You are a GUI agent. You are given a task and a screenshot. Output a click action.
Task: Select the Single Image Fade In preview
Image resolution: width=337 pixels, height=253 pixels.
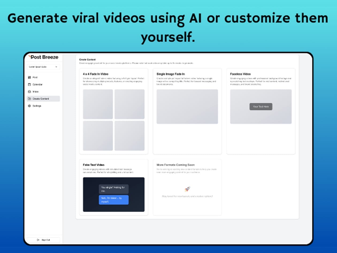point(187,106)
